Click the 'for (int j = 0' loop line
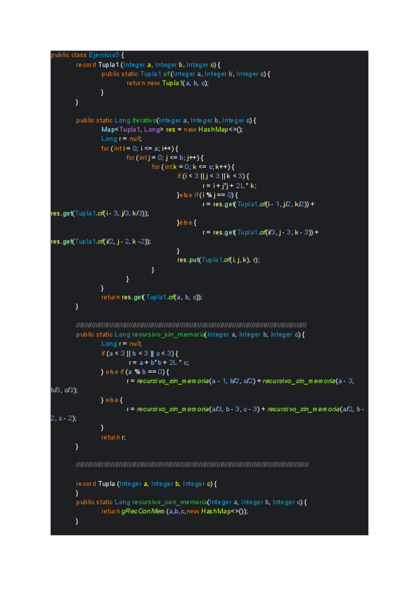This screenshot has height=593, width=419. 165,157
